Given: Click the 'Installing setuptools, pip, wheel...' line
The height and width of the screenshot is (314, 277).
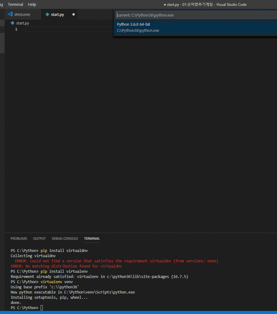Looking at the screenshot, I should pyautogui.click(x=49, y=297).
